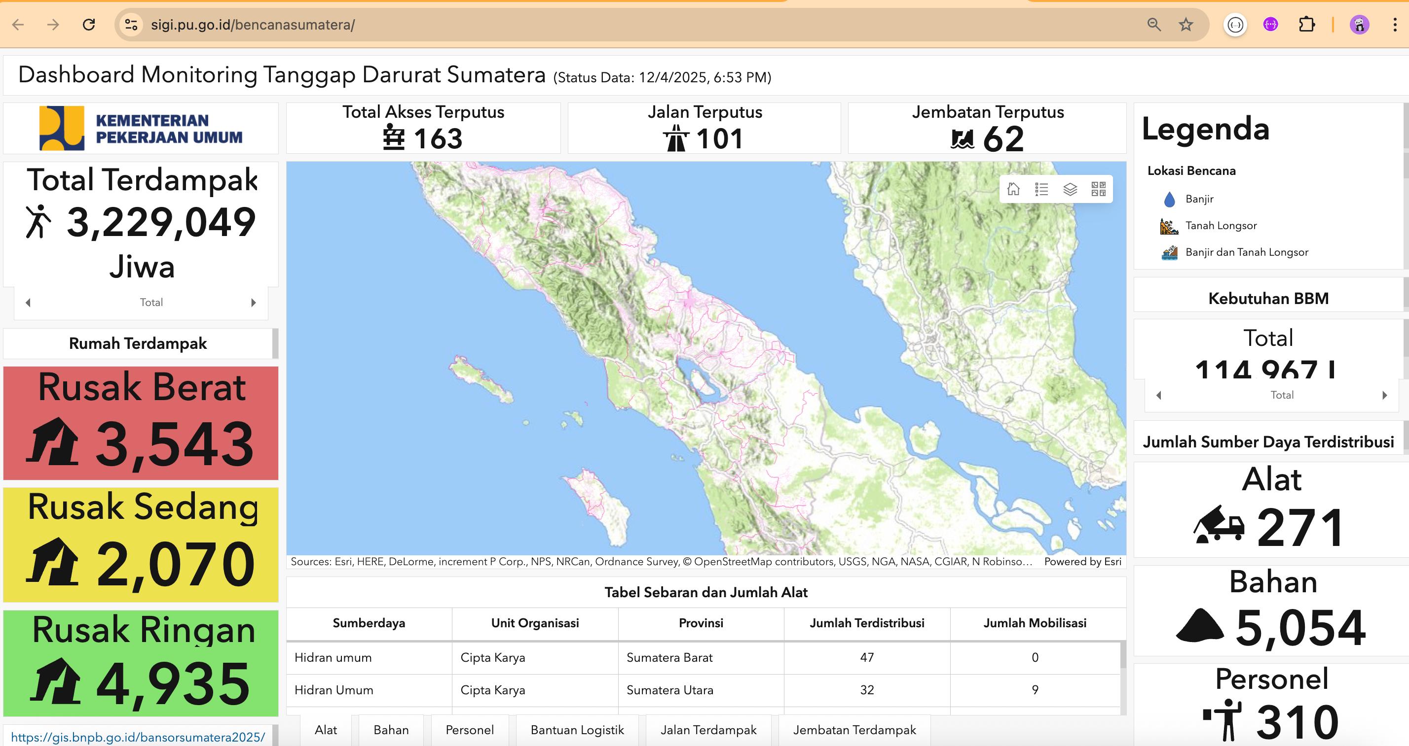Screen dimensions: 1409x746
Task: Switch to the Bahan tab
Action: (x=391, y=730)
